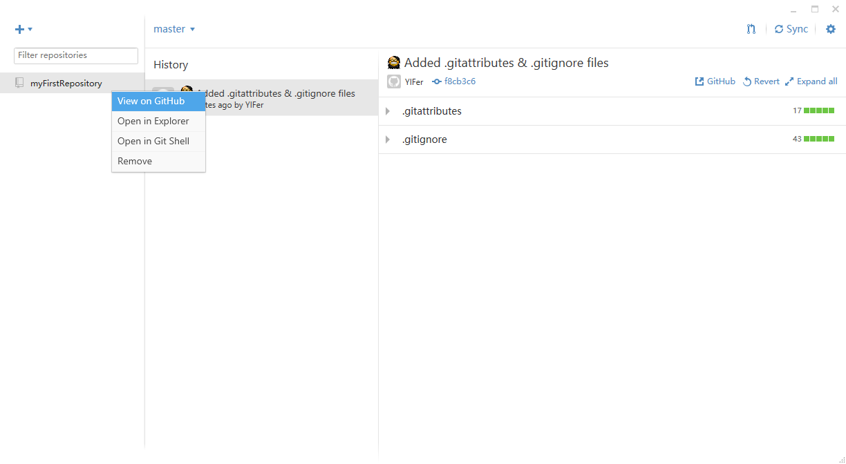This screenshot has height=464, width=846.
Task: Click the 17 additions indicator for .gitattributes
Action: click(x=814, y=110)
